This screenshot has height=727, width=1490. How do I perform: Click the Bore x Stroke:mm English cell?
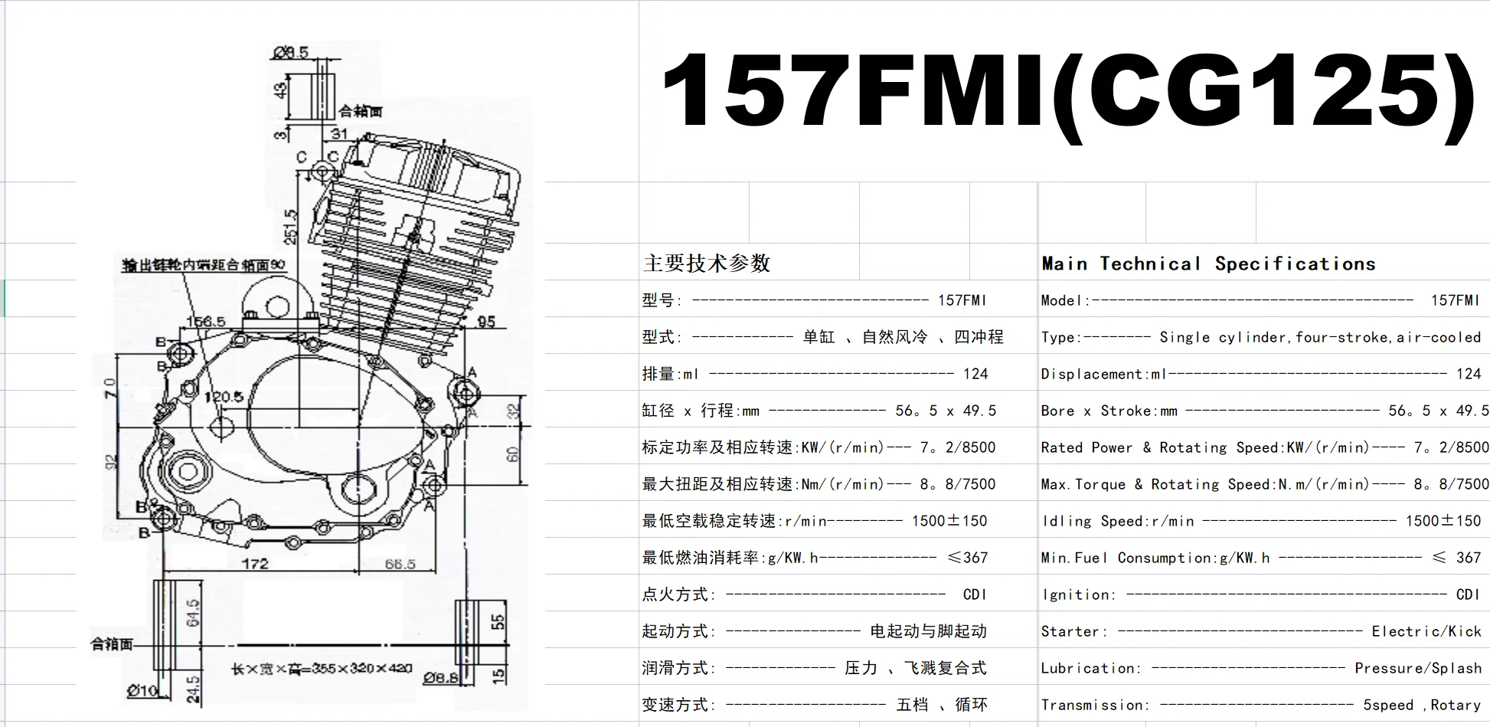pos(1264,409)
